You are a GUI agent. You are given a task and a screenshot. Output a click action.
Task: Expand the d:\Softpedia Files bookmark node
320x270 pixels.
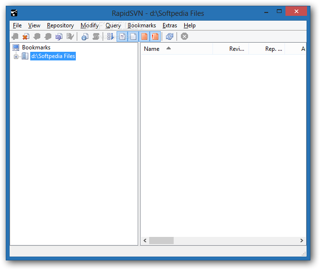tap(16, 57)
